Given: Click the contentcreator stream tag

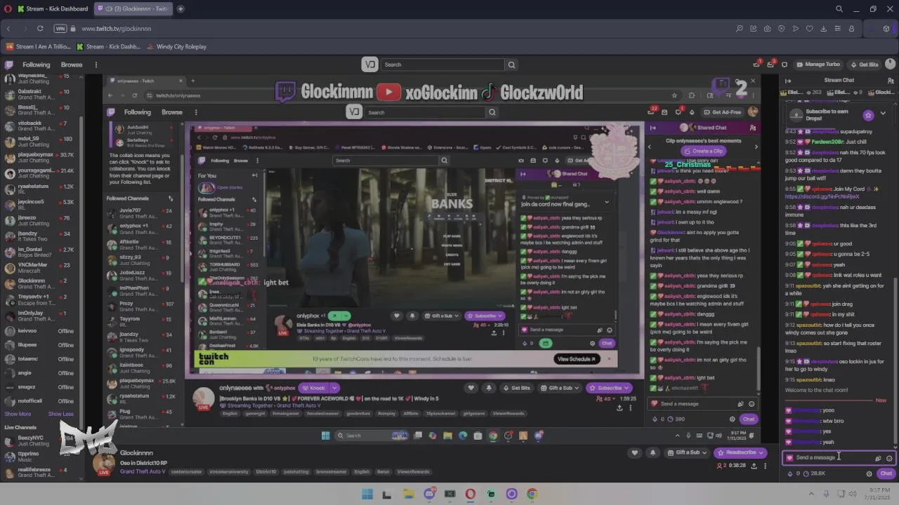Looking at the screenshot, I should [x=186, y=472].
